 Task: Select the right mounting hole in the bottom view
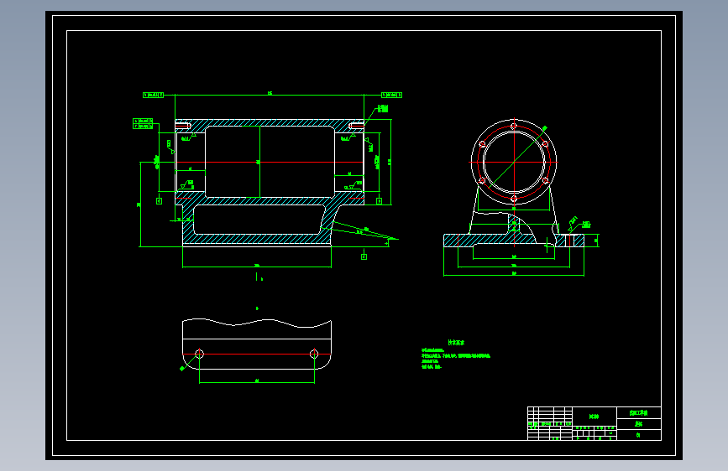(314, 355)
